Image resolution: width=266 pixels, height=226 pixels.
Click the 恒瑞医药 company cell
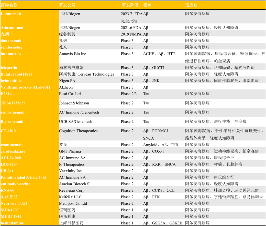pos(67,210)
